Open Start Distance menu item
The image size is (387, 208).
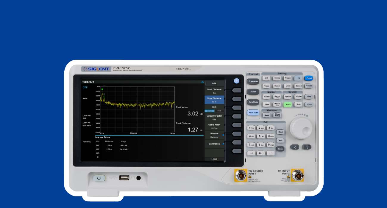point(214,91)
